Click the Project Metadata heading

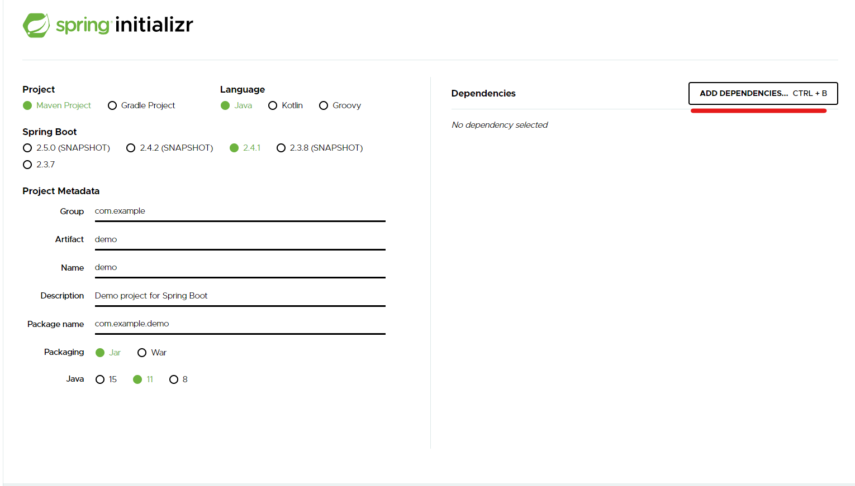point(61,191)
